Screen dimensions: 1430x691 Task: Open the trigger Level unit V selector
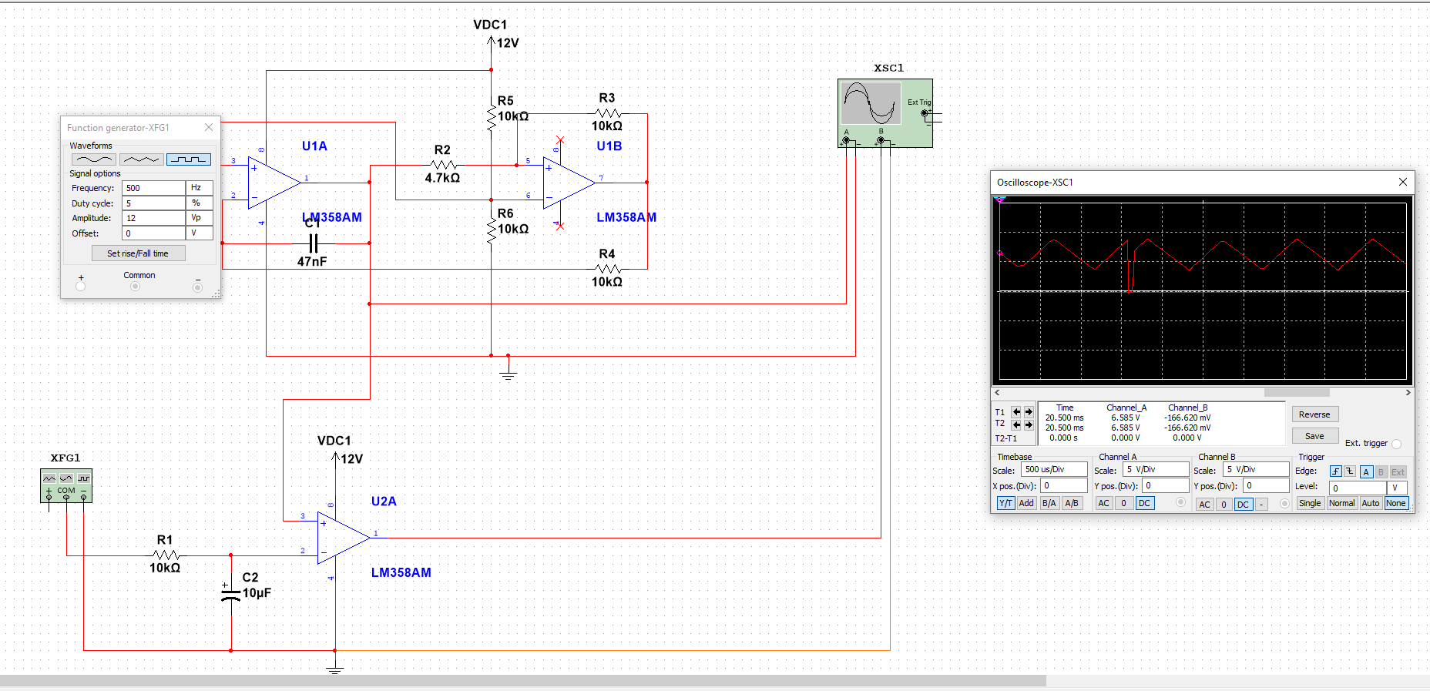[x=1397, y=488]
